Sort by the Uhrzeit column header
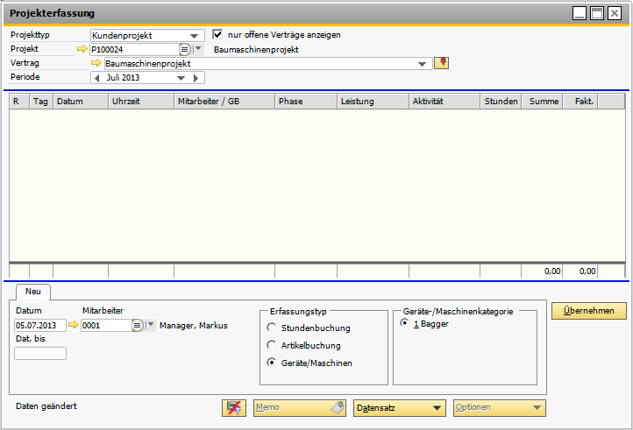The width and height of the screenshot is (633, 430). [x=141, y=102]
